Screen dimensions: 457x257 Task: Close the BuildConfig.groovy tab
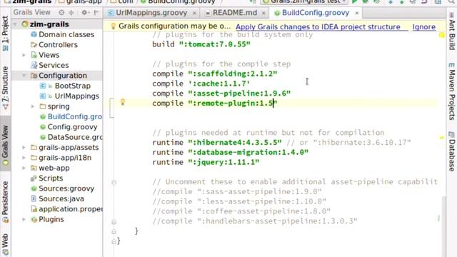coord(357,13)
